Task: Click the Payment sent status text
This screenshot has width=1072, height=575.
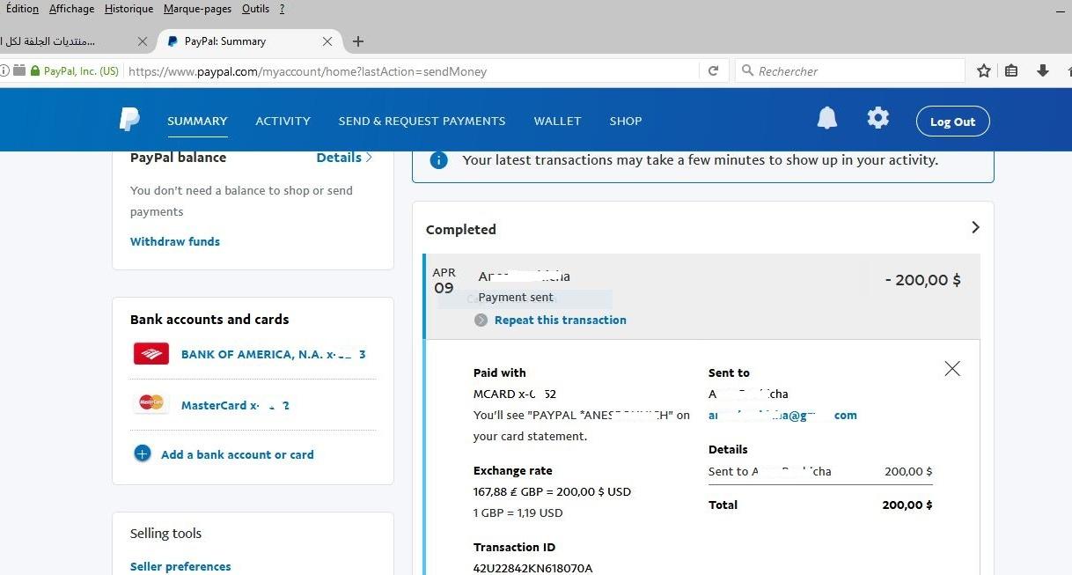Action: (516, 298)
